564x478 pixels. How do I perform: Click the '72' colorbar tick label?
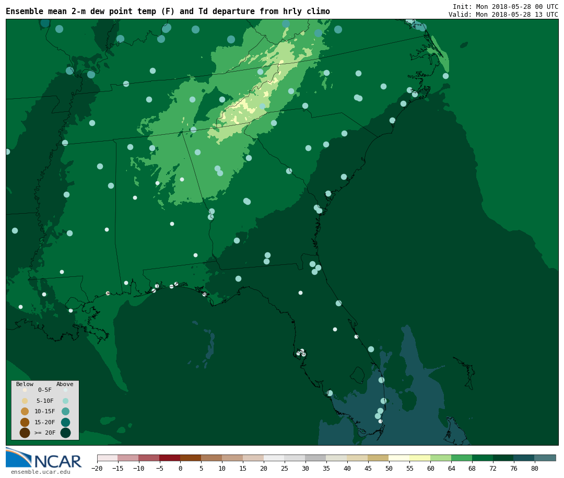click(493, 469)
